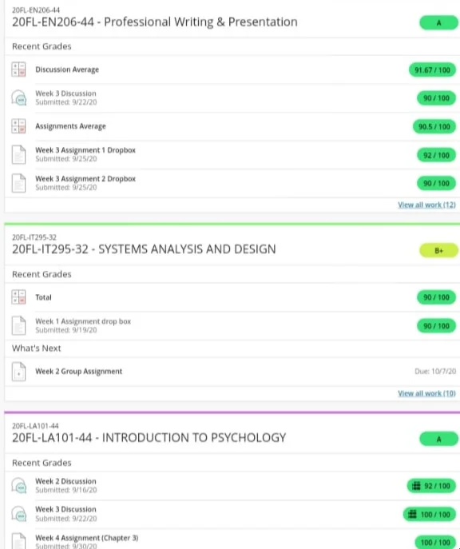Click the Discussion Average calculator icon

coord(18,70)
